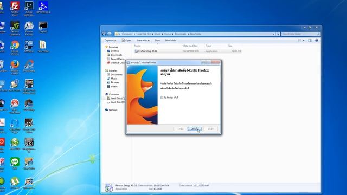
Task: Click the finish button in Firefox installer
Action: pyautogui.click(x=194, y=129)
